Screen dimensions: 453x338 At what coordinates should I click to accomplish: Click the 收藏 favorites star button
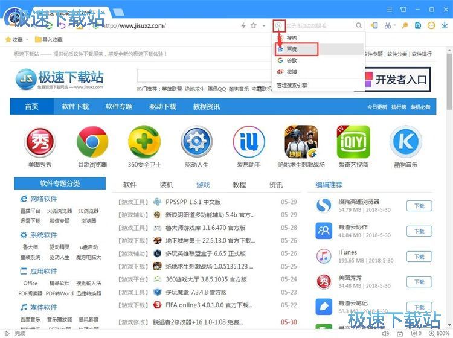pyautogui.click(x=14, y=40)
